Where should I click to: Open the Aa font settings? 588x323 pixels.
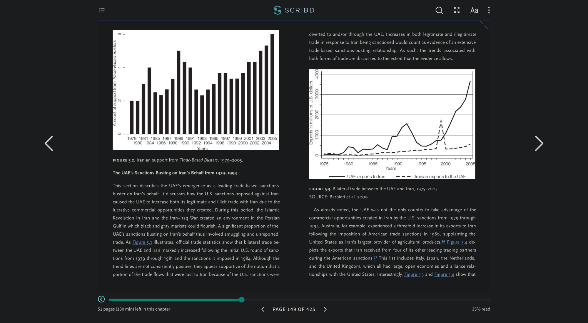tap(474, 10)
